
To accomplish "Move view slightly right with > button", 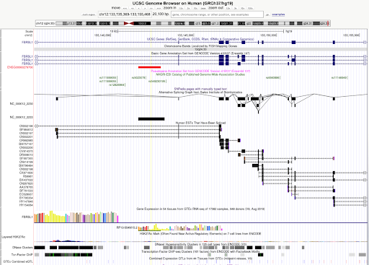I will coord(145,8).
